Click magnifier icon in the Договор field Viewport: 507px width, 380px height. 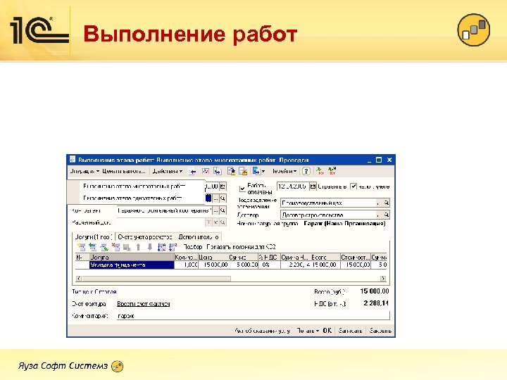coord(386,215)
